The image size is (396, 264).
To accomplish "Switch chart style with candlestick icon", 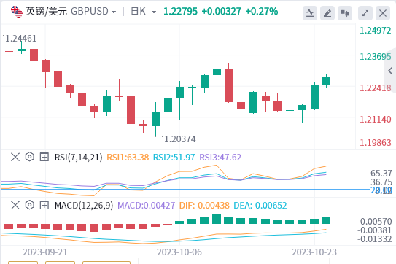I will pos(345,13).
